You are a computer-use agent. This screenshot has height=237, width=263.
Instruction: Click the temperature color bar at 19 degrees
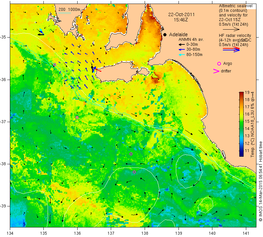pos(241,92)
